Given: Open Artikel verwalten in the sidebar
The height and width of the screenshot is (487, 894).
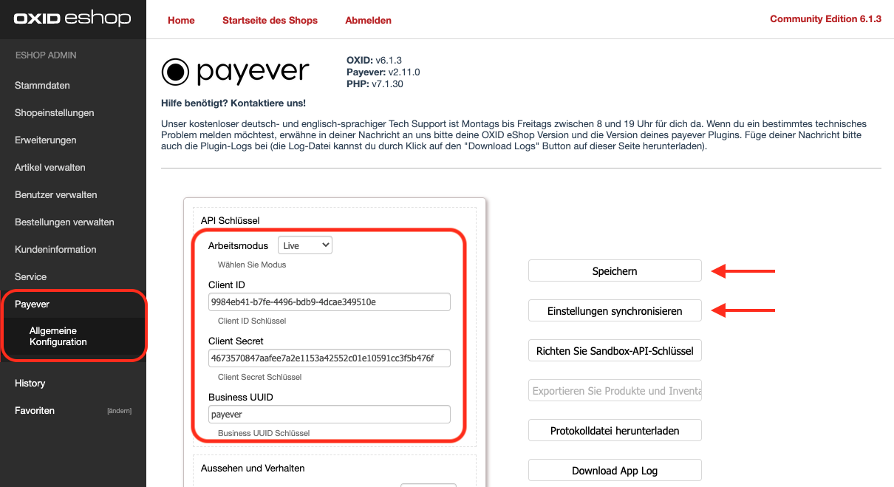Looking at the screenshot, I should [50, 168].
